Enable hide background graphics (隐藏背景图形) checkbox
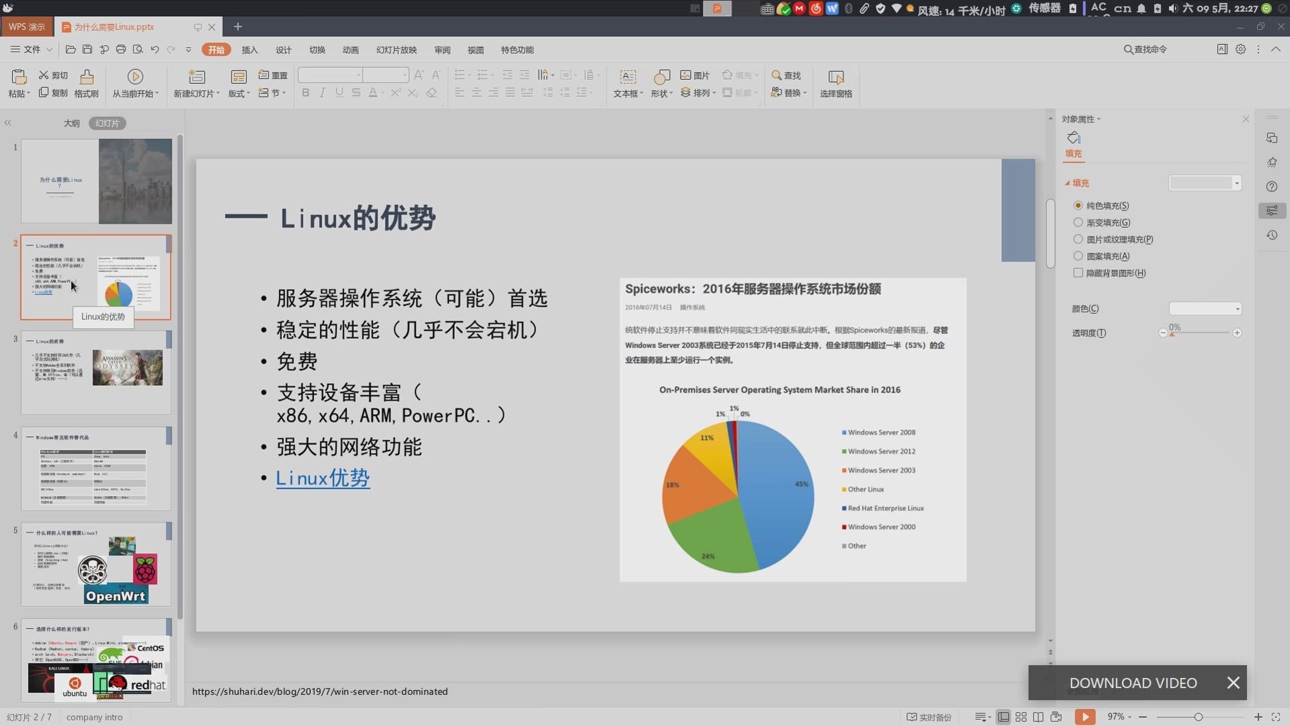The width and height of the screenshot is (1290, 726). click(1078, 273)
